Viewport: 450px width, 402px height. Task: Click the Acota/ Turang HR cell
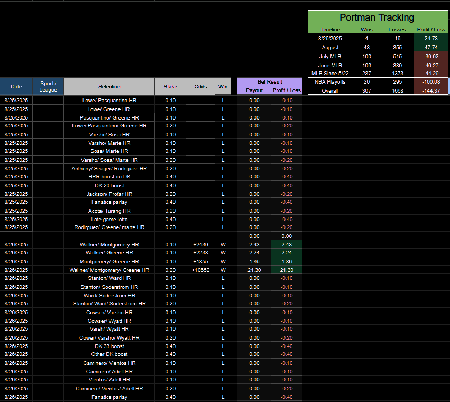[109, 211]
